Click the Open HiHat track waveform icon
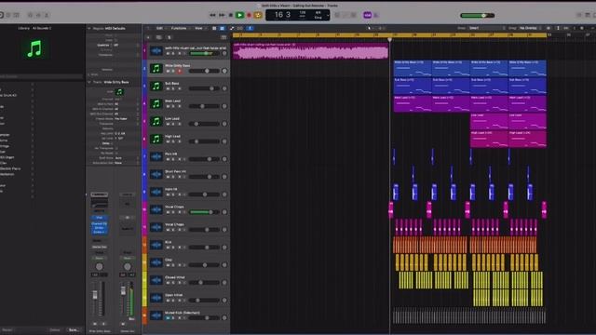This screenshot has height=335, width=596. click(x=156, y=298)
